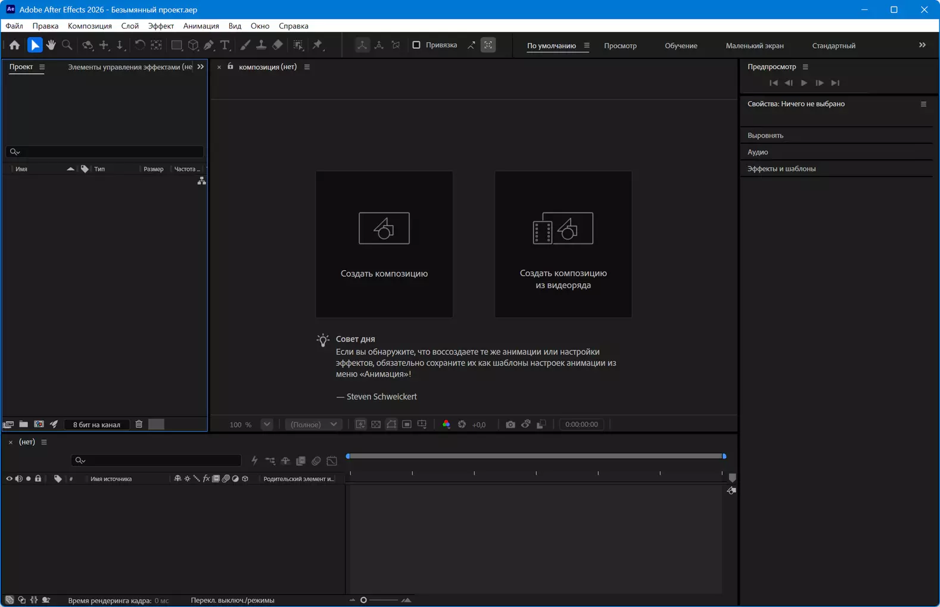Toggle the lock column switch

point(38,478)
